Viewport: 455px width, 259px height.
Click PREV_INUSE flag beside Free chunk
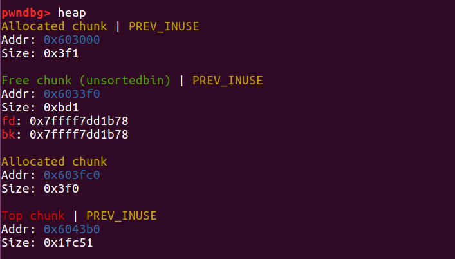[x=227, y=81]
